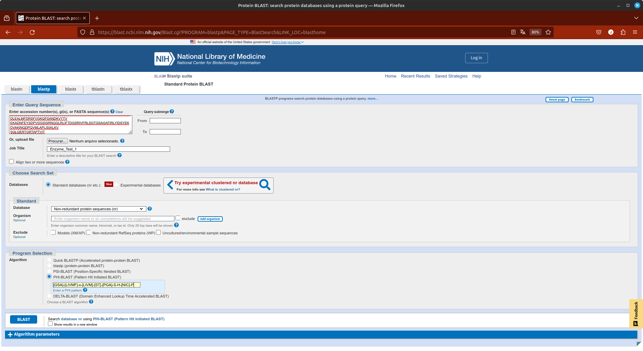Click the Job Title input field
643x351 pixels.
coord(109,149)
